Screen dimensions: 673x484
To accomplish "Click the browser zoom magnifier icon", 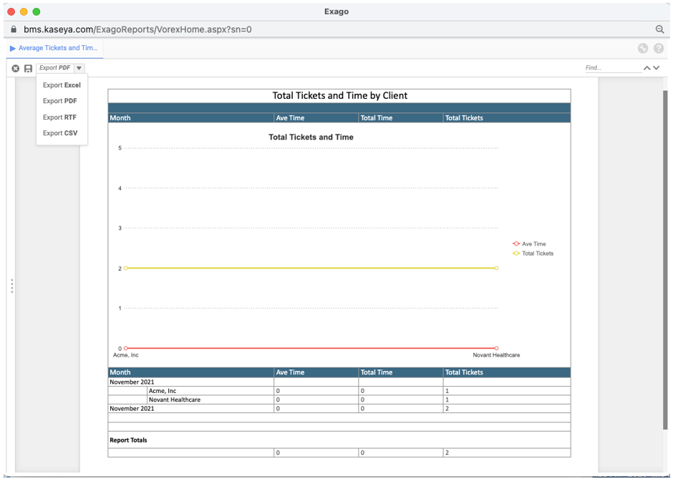I will [x=659, y=29].
